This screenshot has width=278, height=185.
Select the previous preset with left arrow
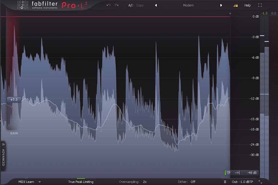pos(156,5)
